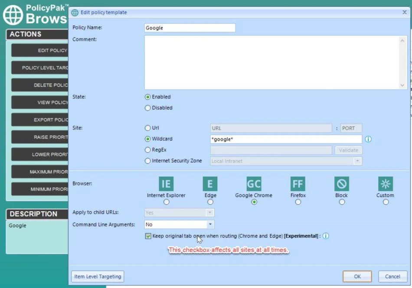412x288 pixels.
Task: Click the Google Chrome GC icon
Action: click(x=254, y=184)
